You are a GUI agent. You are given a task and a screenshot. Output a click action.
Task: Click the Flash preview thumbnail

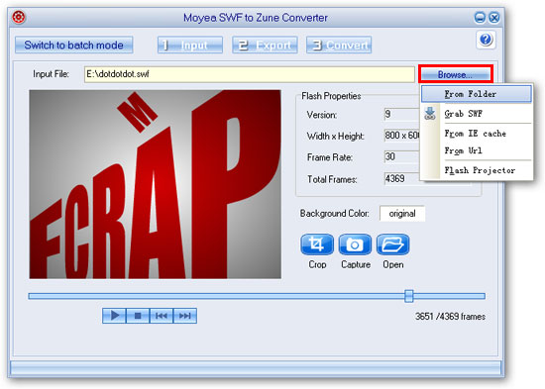pos(155,184)
